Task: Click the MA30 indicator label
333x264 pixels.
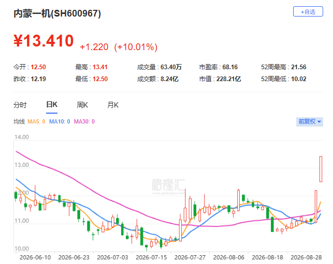Action: coord(84,121)
